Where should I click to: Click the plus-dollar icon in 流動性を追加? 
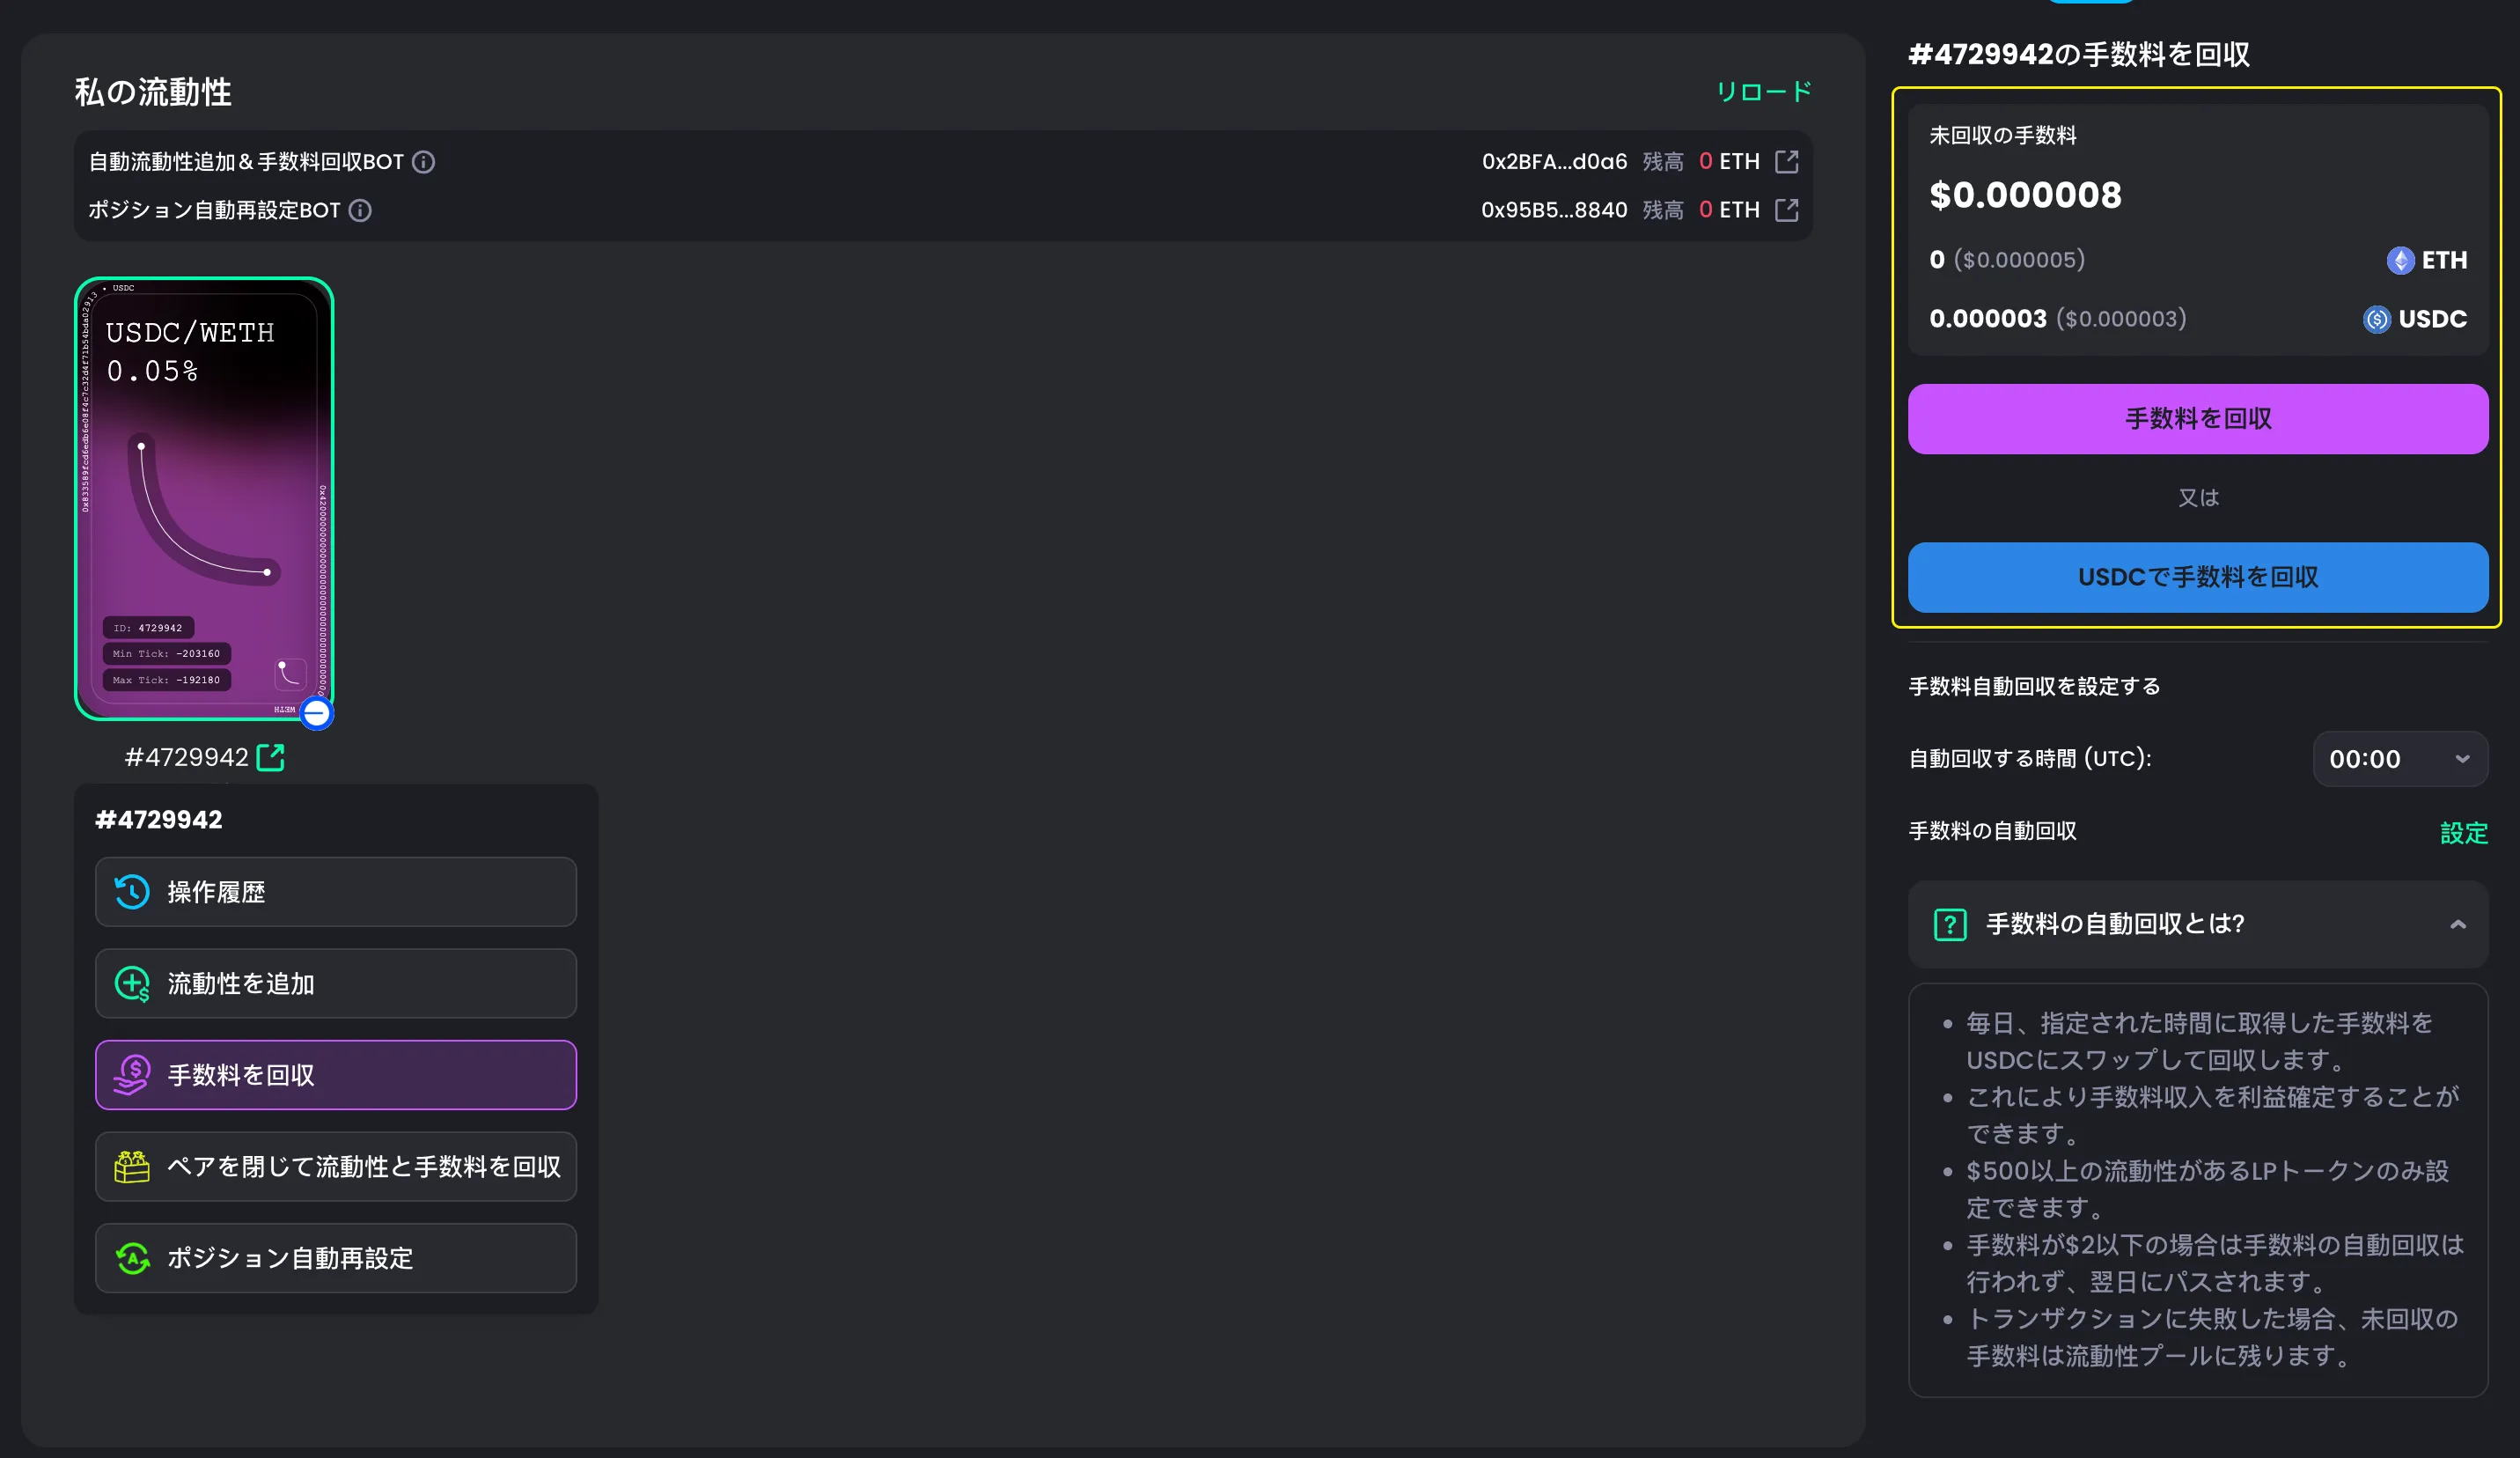click(x=132, y=984)
